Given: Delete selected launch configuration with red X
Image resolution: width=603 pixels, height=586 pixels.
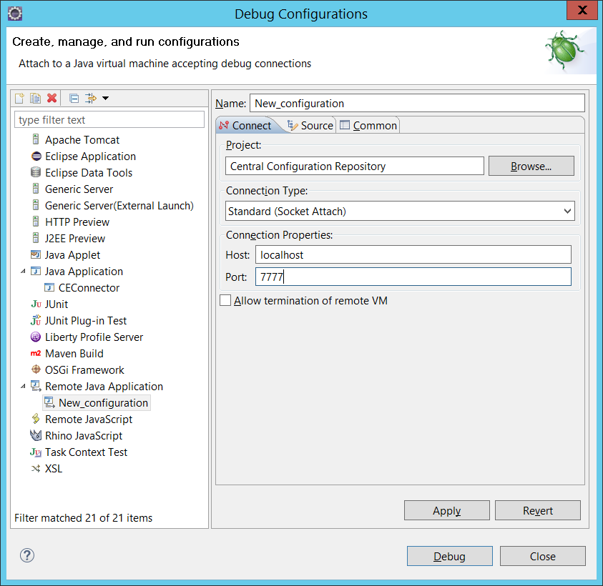Looking at the screenshot, I should 52,99.
